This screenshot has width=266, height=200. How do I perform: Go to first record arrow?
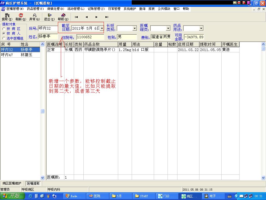click(x=76, y=17)
